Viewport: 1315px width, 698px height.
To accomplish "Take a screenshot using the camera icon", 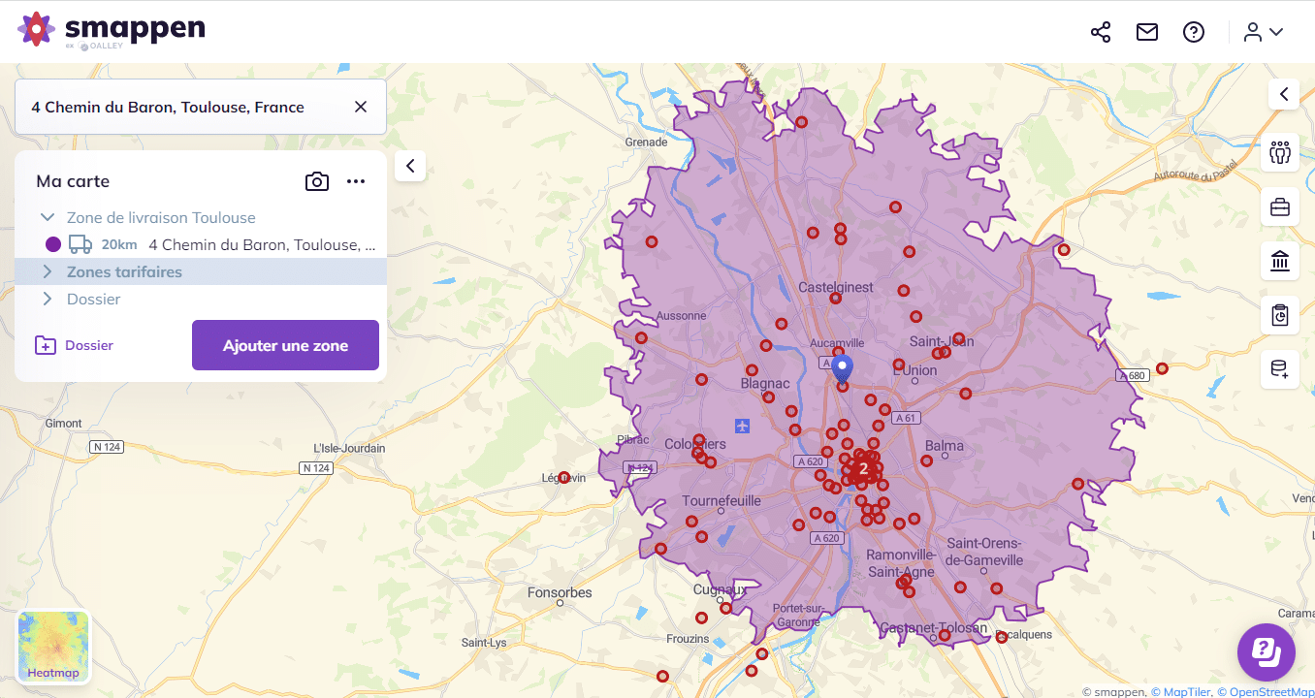I will 316,181.
